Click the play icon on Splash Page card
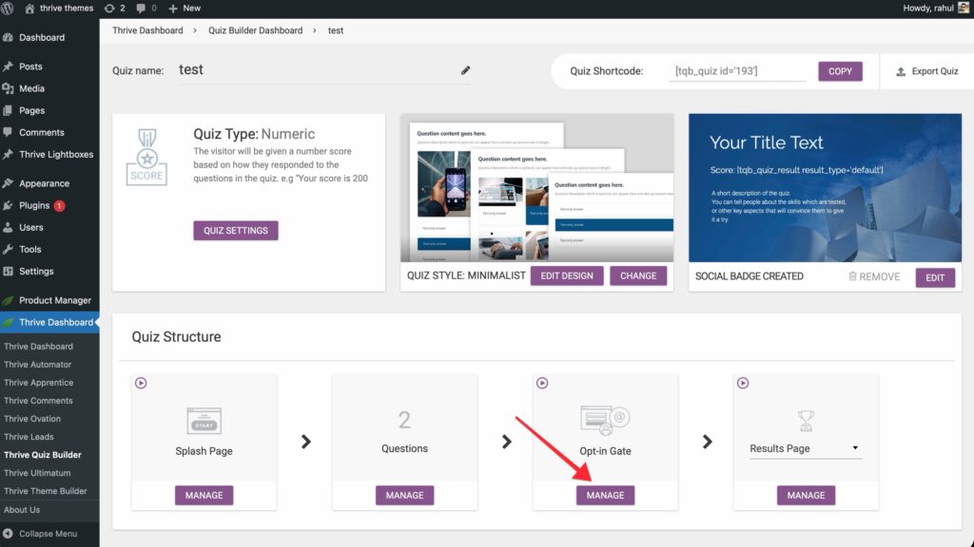974x547 pixels. [x=141, y=384]
